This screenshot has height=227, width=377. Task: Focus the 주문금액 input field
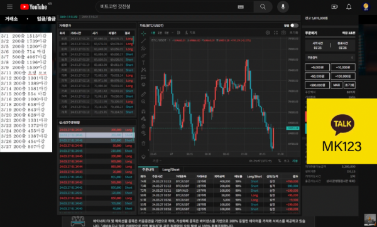330,58
